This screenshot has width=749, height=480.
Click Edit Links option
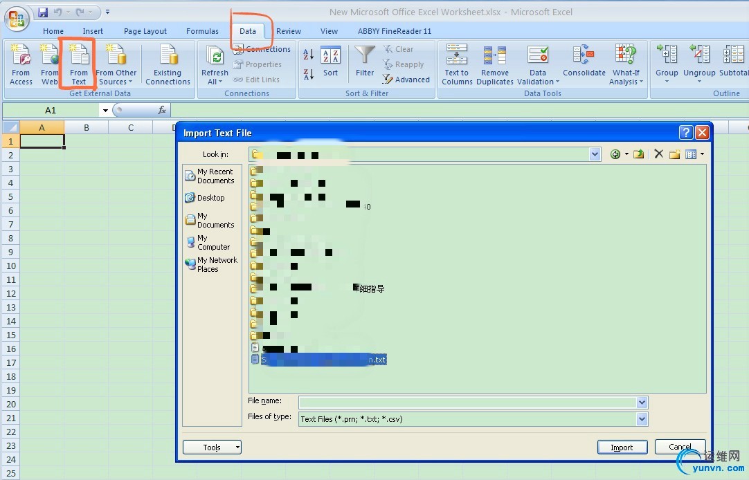256,80
